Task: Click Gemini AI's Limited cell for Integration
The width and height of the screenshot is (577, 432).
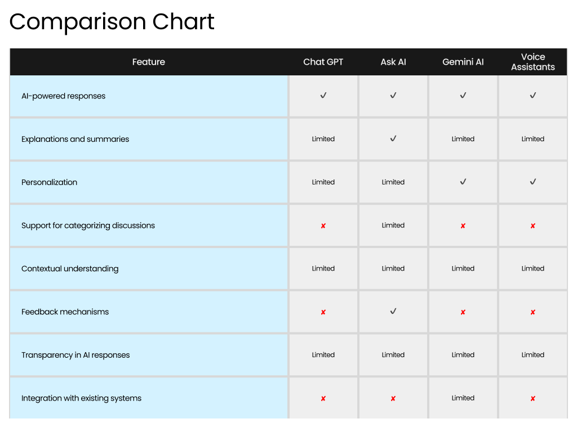Action: tap(463, 398)
